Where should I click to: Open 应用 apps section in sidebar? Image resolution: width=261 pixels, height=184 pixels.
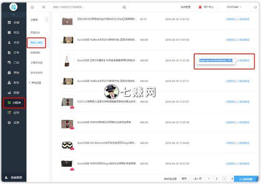(14, 112)
